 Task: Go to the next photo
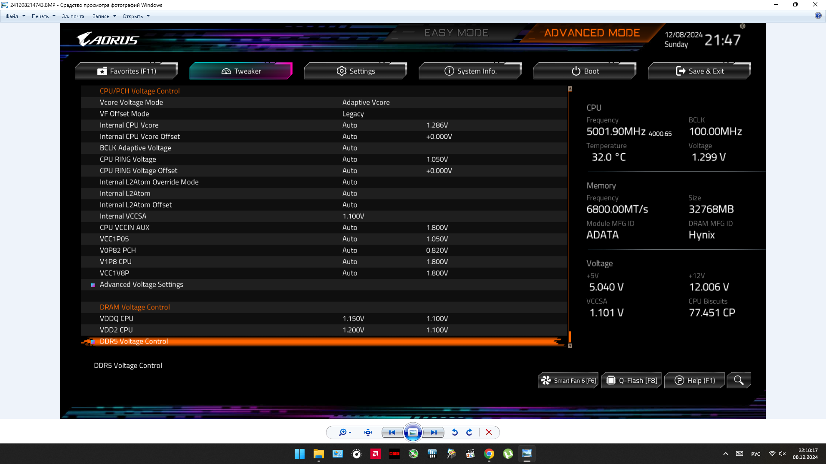[x=433, y=433]
